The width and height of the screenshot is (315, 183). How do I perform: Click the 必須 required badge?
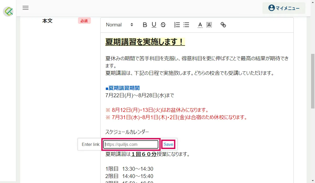(84, 21)
